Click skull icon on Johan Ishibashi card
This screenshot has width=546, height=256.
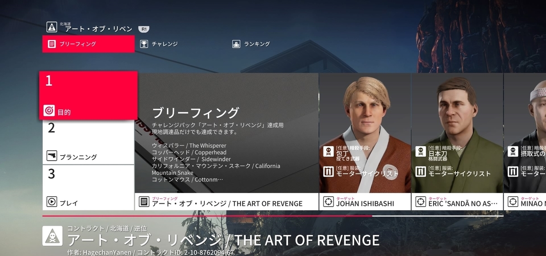[328, 151]
